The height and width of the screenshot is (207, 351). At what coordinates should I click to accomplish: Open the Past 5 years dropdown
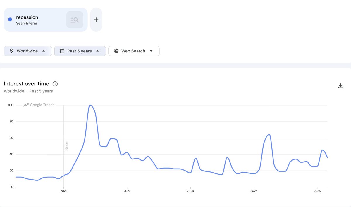[80, 51]
